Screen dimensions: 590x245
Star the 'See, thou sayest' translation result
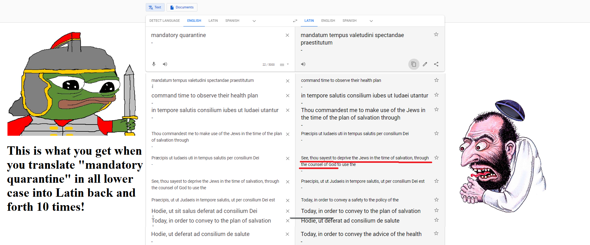tap(437, 158)
